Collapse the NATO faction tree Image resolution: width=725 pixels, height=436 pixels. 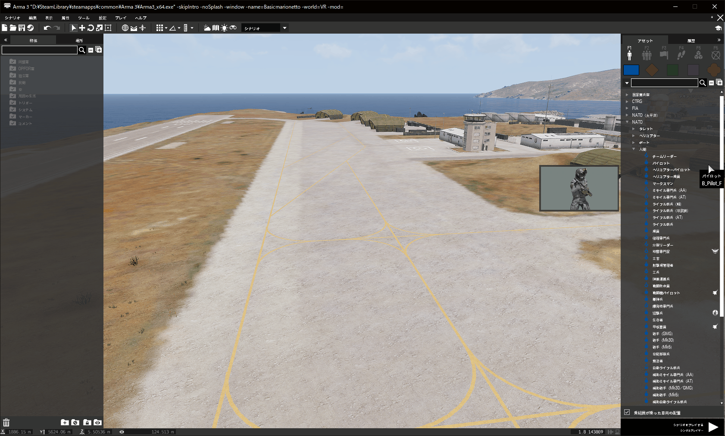627,122
